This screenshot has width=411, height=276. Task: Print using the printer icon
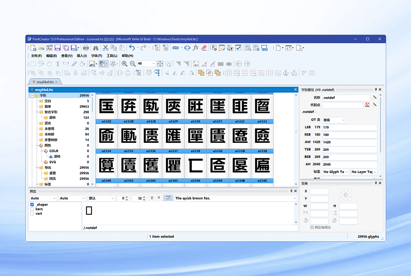pos(86,48)
